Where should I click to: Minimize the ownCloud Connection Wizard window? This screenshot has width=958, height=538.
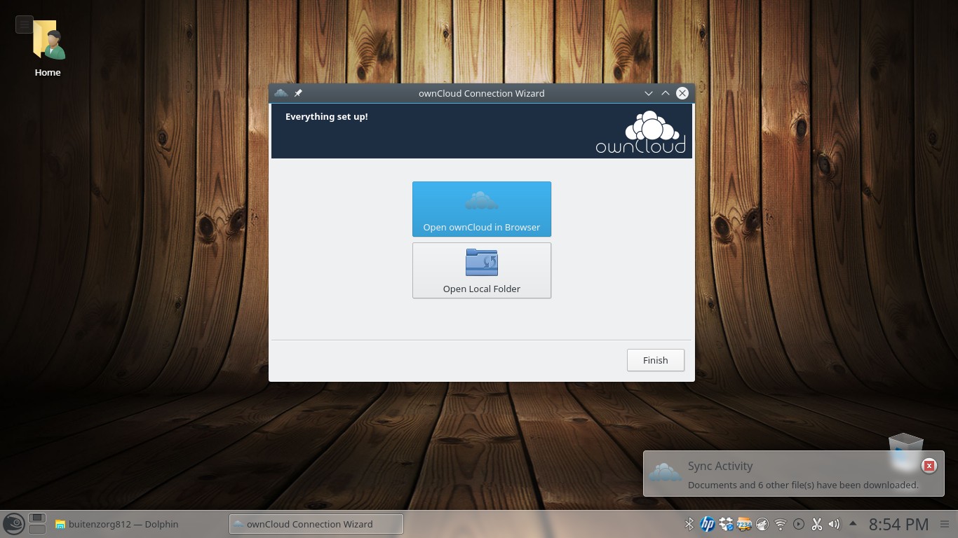(x=649, y=93)
